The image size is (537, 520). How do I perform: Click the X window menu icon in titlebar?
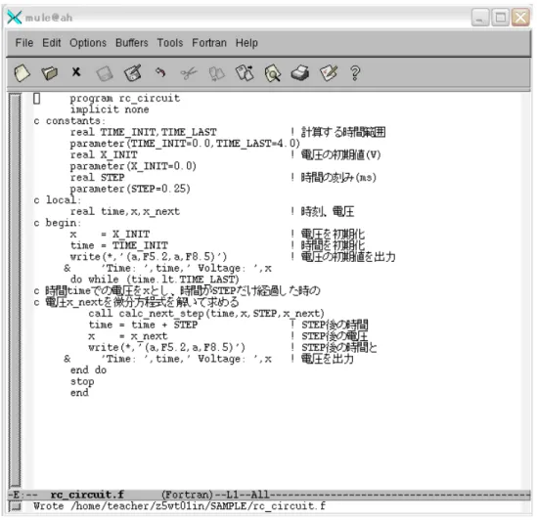point(15,18)
